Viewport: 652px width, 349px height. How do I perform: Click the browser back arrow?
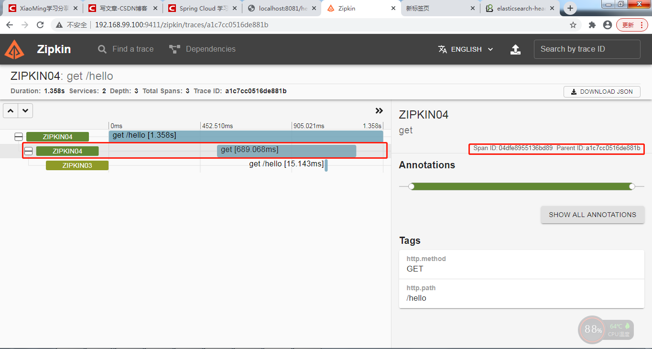(x=10, y=25)
